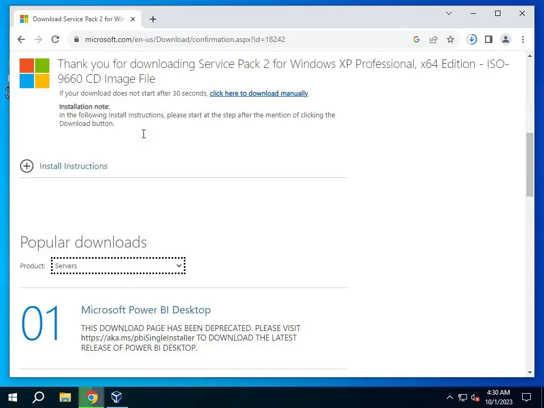Screen dimensions: 544x408
Task: Click the Microsoft logo on the page
Action: (35, 73)
